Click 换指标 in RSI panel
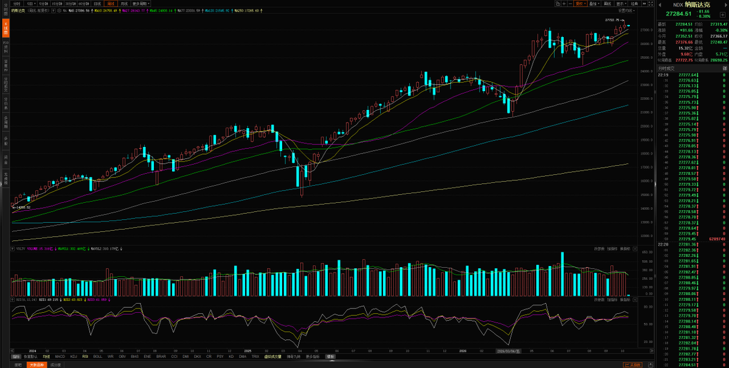 coord(624,300)
